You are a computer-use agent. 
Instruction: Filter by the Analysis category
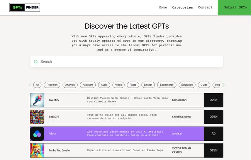(x=70, y=85)
